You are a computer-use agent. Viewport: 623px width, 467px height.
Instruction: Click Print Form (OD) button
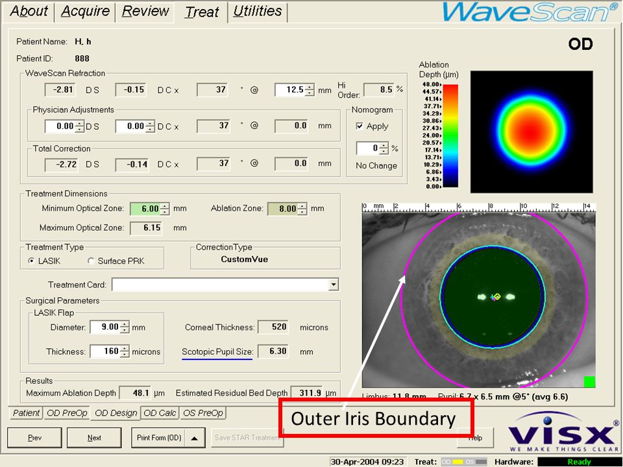tap(158, 438)
